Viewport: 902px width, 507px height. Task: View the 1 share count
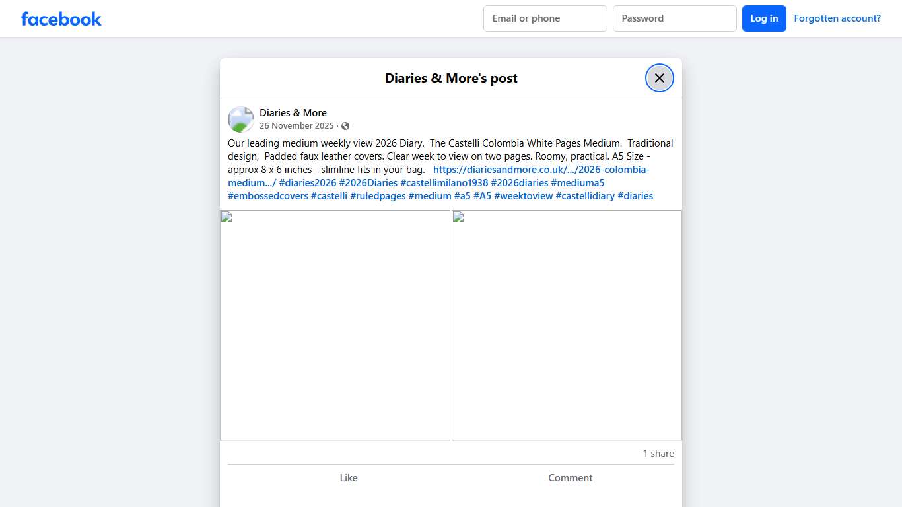point(658,454)
